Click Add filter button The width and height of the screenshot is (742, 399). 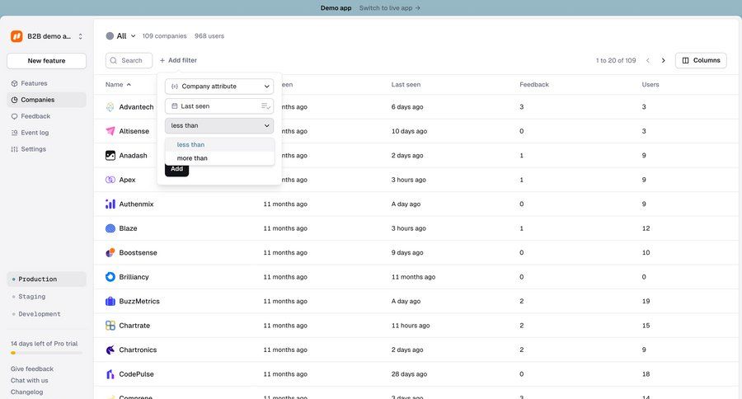click(x=178, y=60)
